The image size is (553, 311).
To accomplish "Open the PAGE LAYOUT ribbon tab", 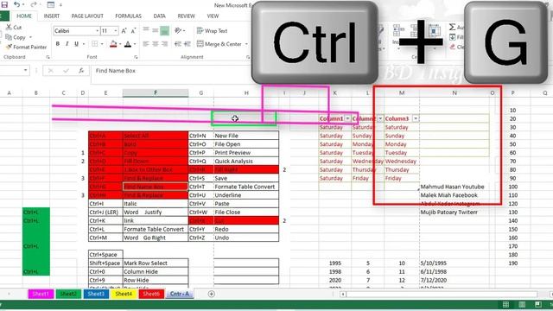I will [x=87, y=16].
